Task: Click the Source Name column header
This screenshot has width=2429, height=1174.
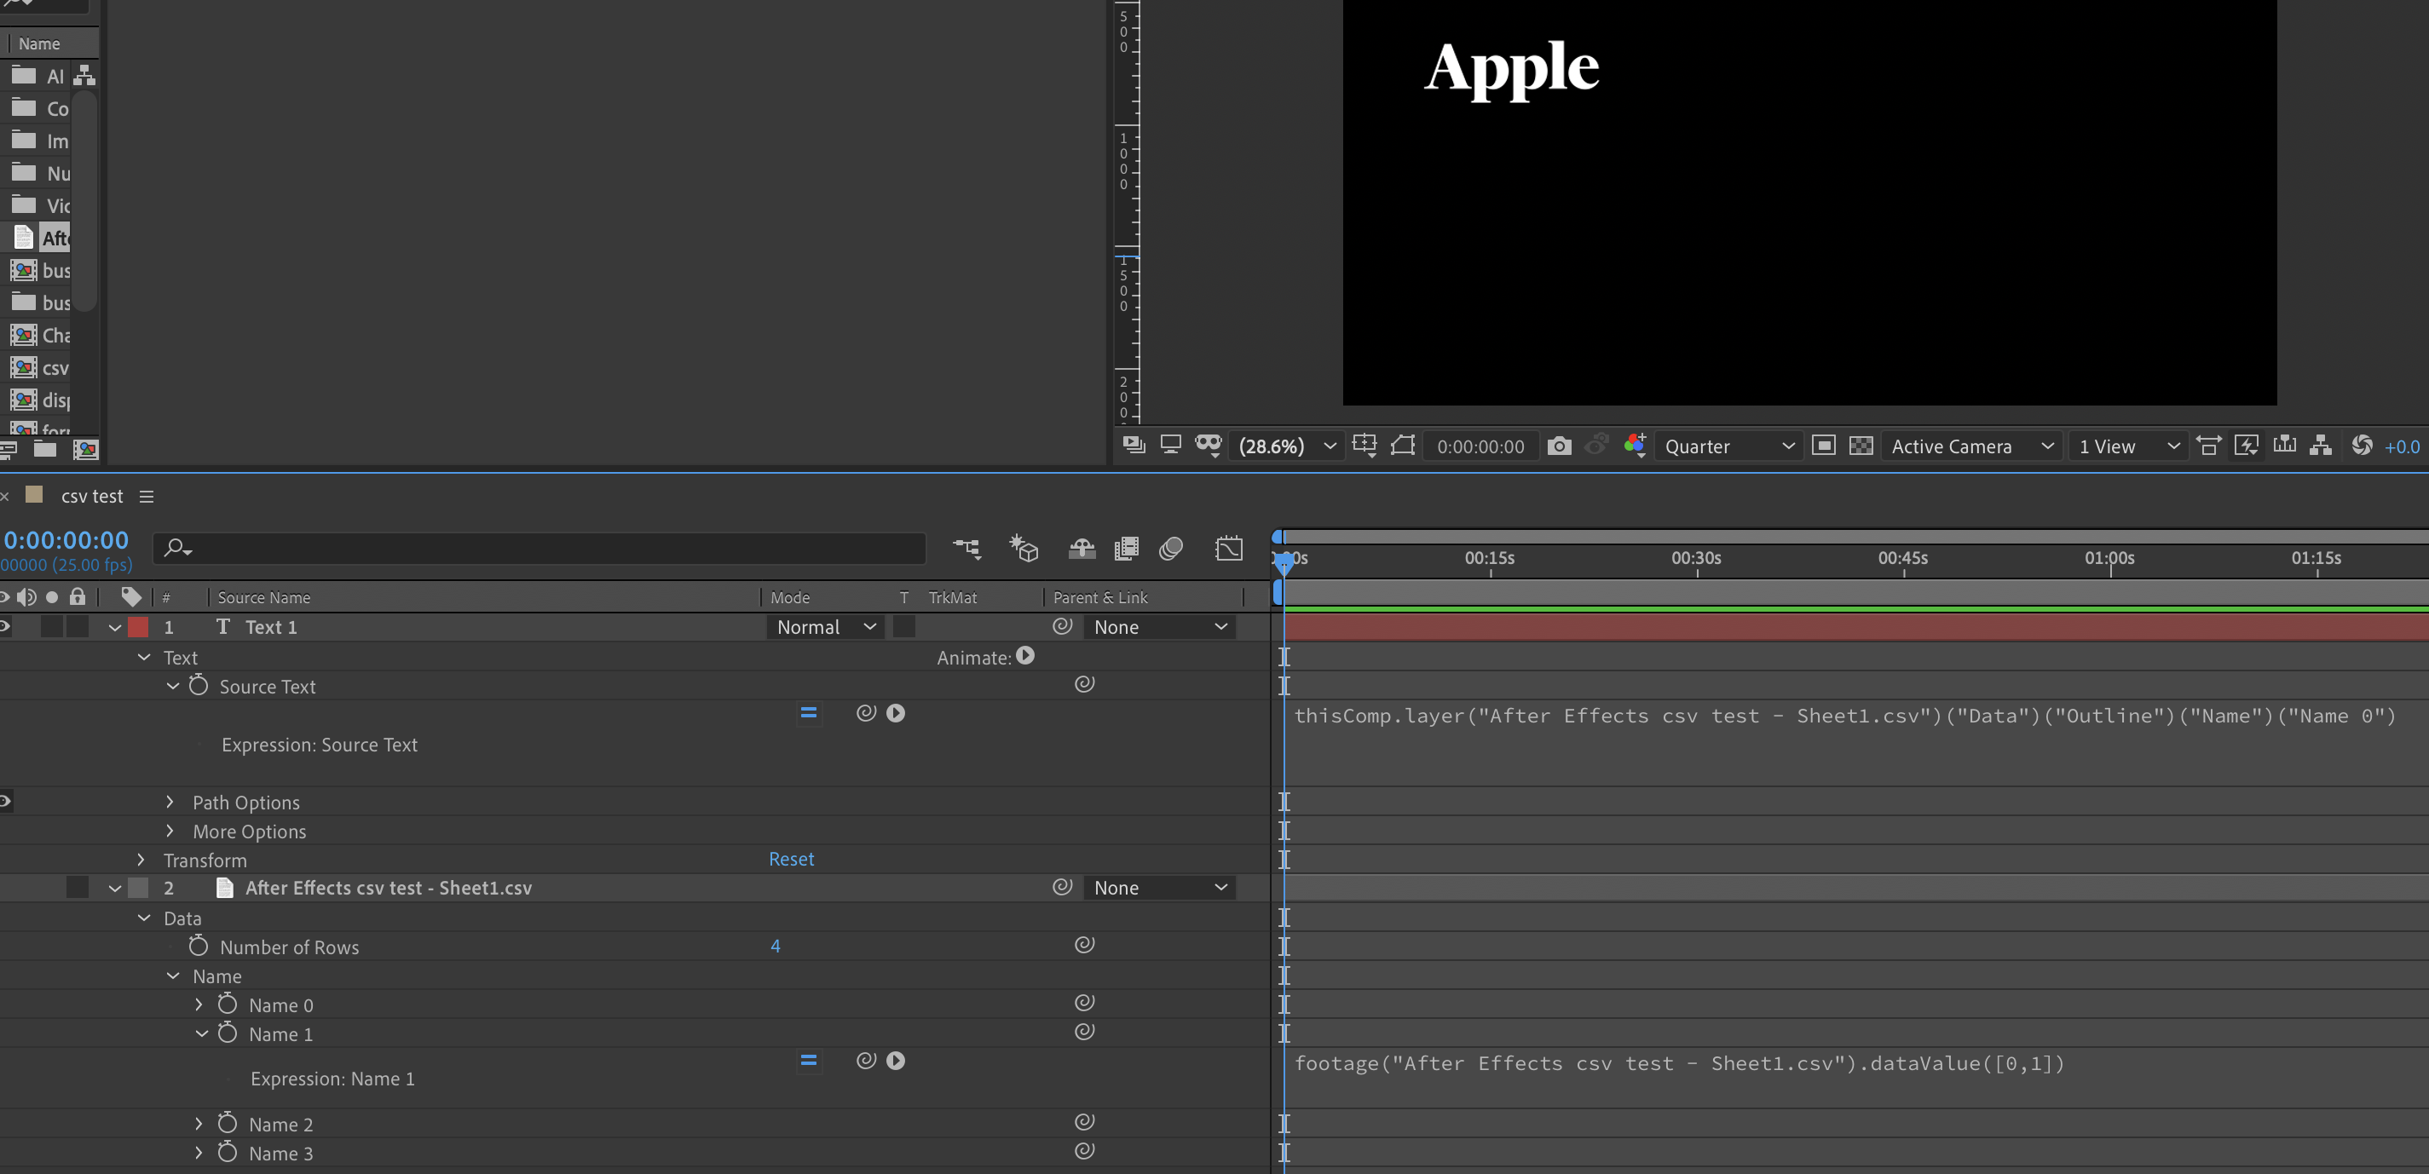Action: [x=264, y=597]
